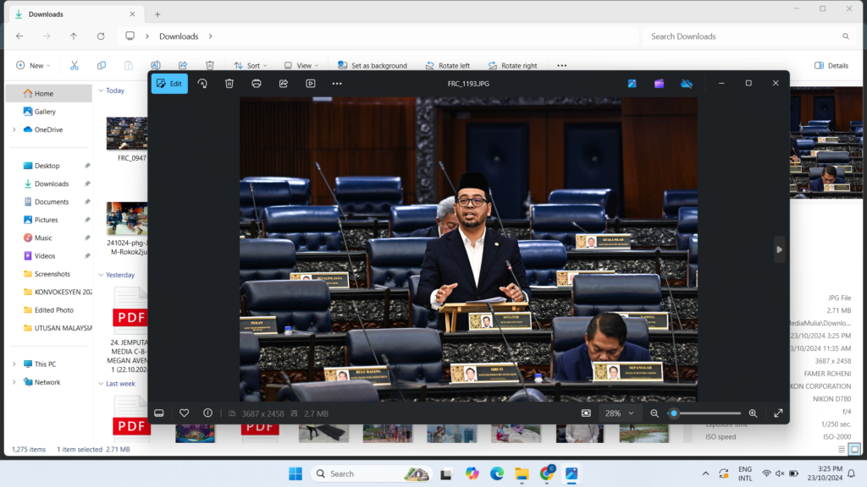The image size is (867, 487).
Task: Expand the This PC tree node
Action: pos(14,364)
